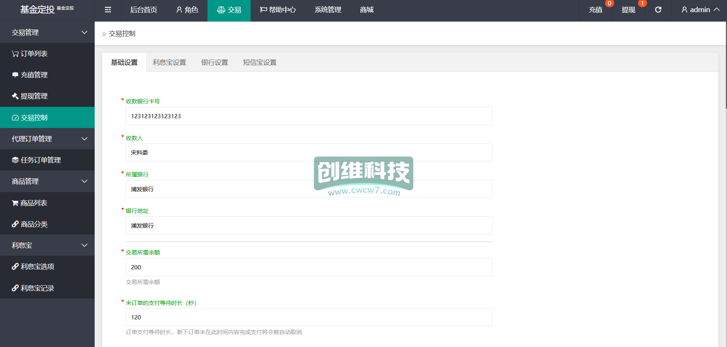Open 订单列表 via the cart icon
This screenshot has width=727, height=347.
(15, 54)
